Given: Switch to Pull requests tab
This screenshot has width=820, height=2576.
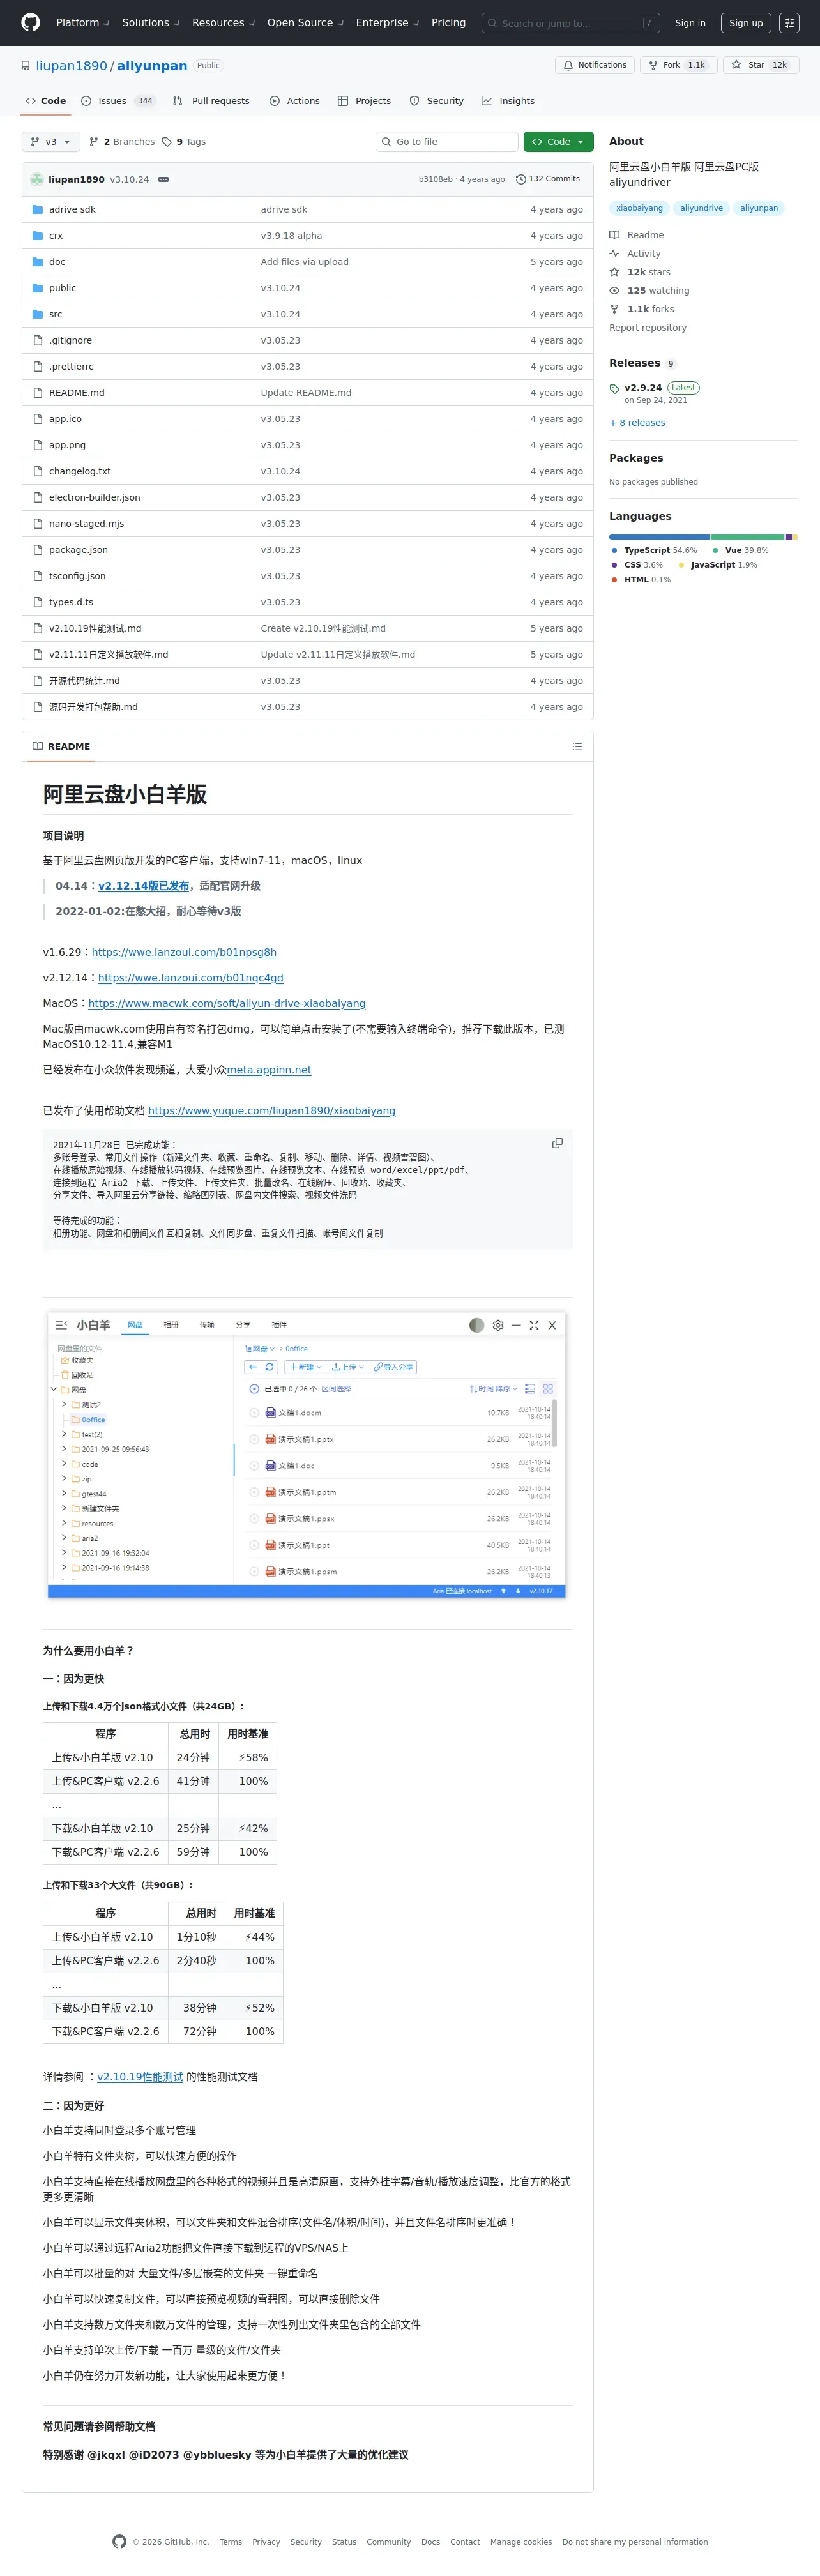Looking at the screenshot, I should pos(211,101).
